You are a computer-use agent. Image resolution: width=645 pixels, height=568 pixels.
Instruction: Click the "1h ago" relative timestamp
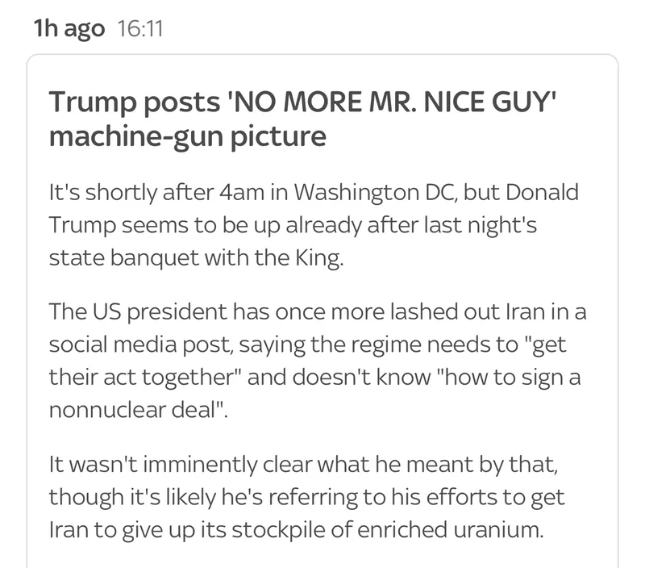tap(69, 30)
